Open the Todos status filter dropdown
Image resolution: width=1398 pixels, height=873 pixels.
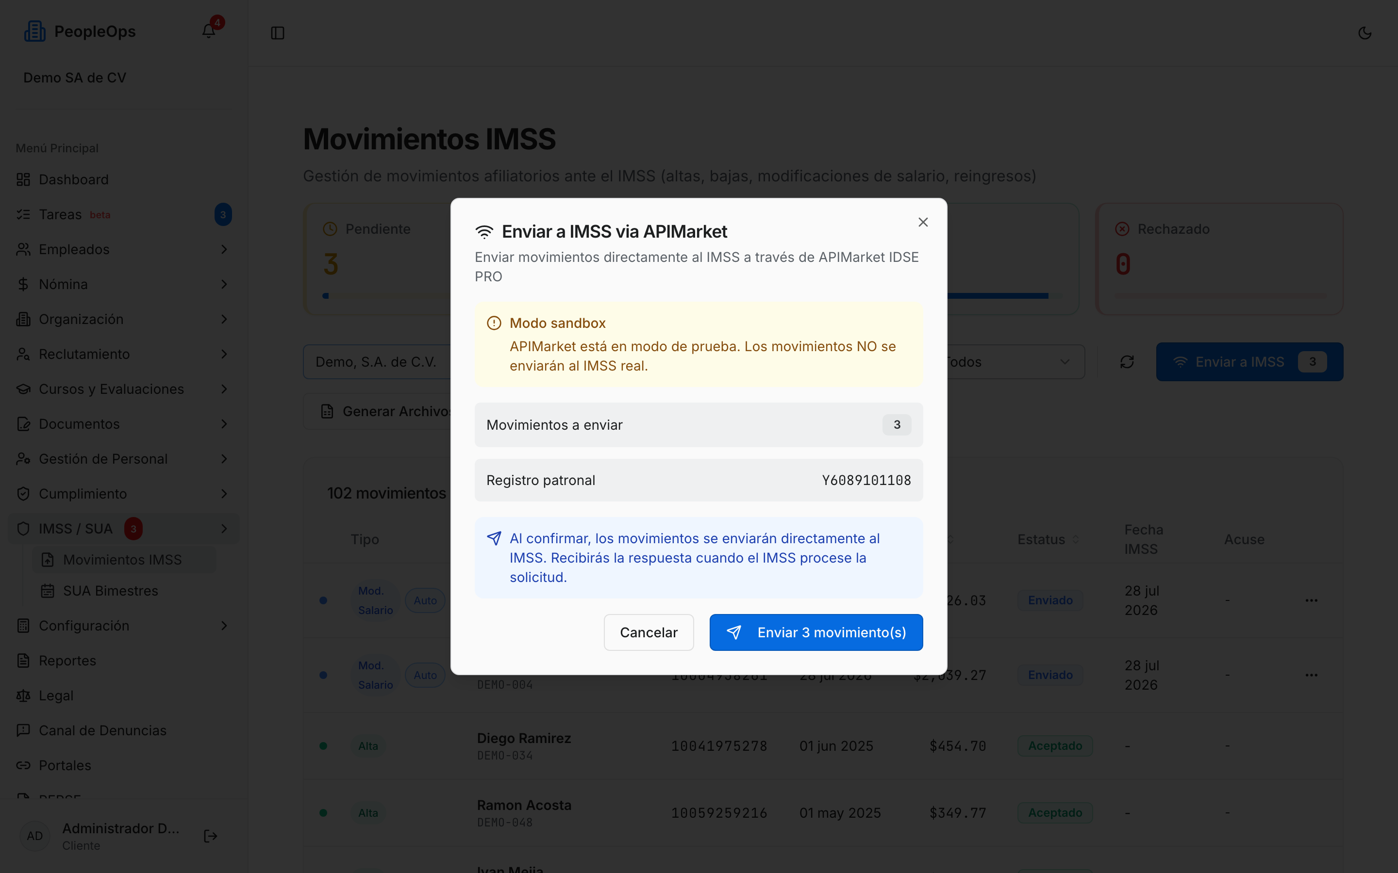[x=1015, y=362]
